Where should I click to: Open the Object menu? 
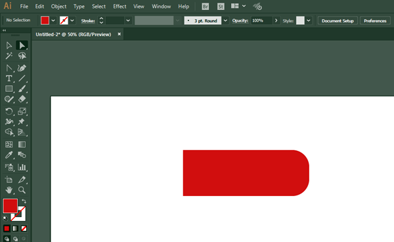pyautogui.click(x=59, y=7)
